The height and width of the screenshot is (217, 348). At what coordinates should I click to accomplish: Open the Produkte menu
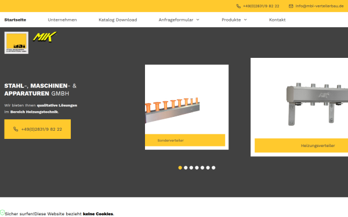(231, 20)
